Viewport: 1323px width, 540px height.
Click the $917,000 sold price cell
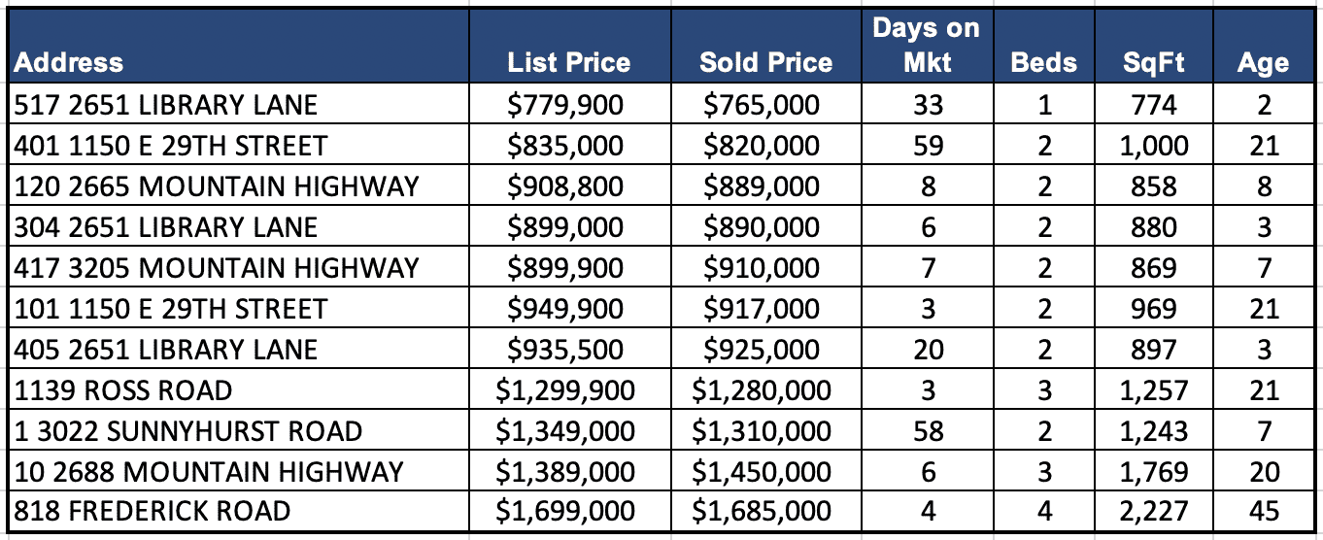click(762, 308)
